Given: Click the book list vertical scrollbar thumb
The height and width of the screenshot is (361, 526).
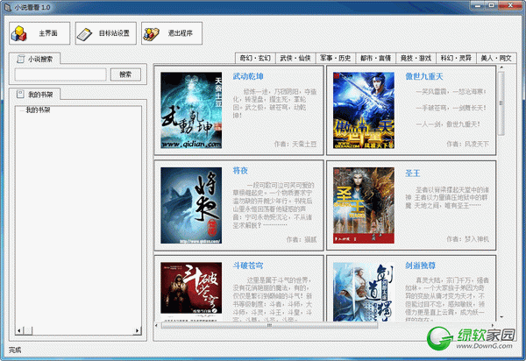Looking at the screenshot, I should coord(501,103).
